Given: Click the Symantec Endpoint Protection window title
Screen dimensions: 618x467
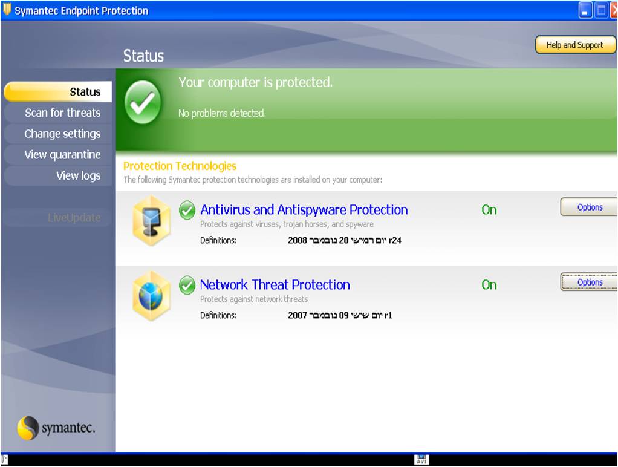Looking at the screenshot, I should point(82,11).
